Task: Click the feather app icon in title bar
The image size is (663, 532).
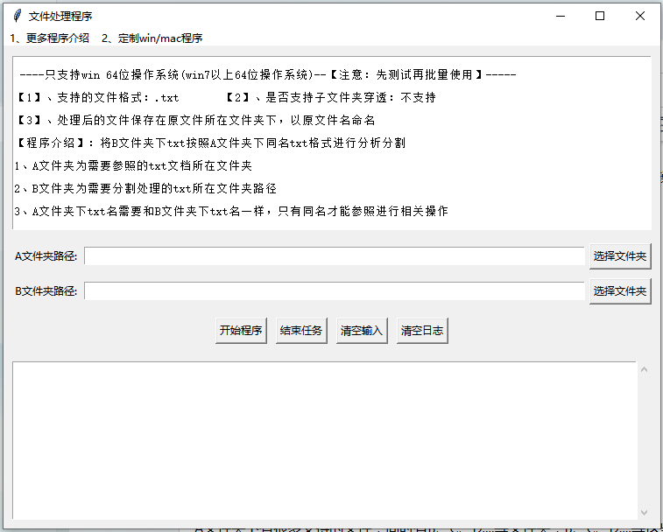Action: coord(17,16)
